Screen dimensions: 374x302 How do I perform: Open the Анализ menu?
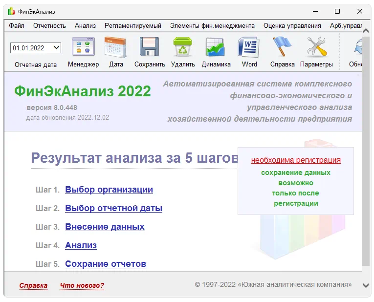(85, 25)
